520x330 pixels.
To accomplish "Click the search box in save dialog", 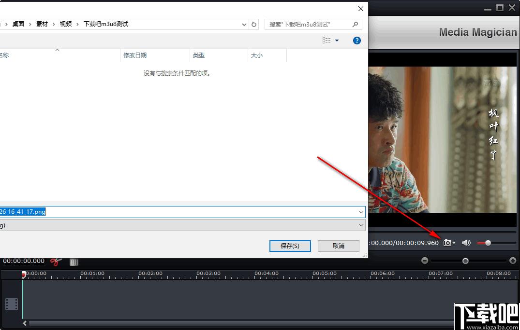I will (x=313, y=24).
